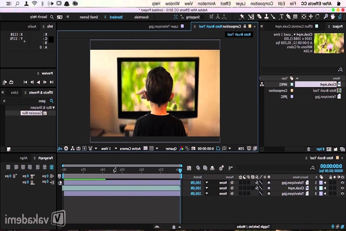Screen dimensions: 346x231
Task: Hide layer 1 Televizyon.jpg with its eye
Action: pyautogui.click(x=342, y=182)
